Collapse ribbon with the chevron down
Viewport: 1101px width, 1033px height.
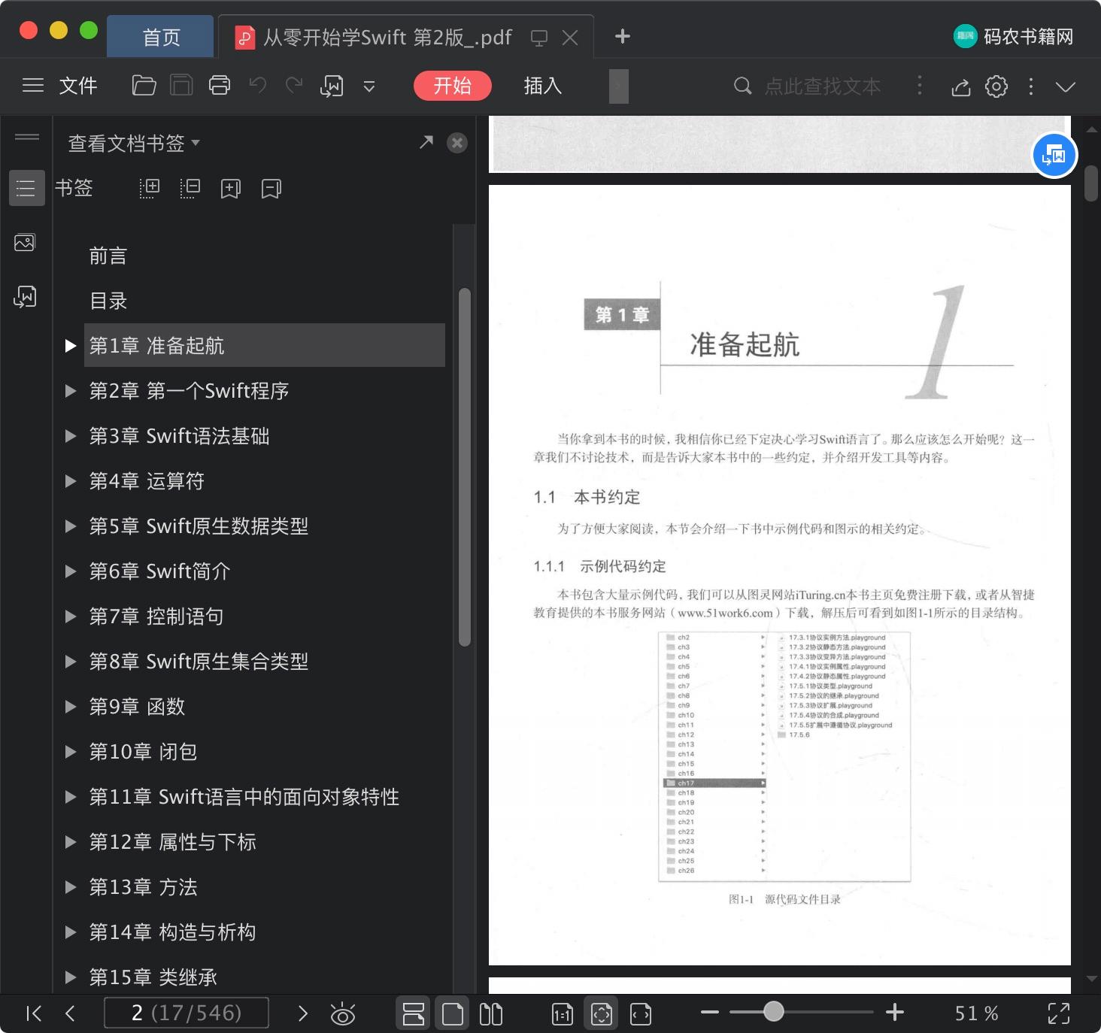[x=1066, y=86]
